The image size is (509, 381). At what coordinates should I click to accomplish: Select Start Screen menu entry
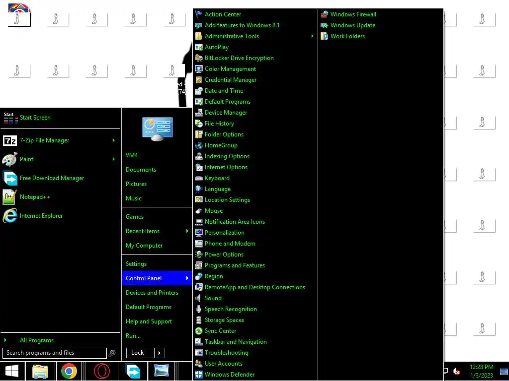[35, 118]
